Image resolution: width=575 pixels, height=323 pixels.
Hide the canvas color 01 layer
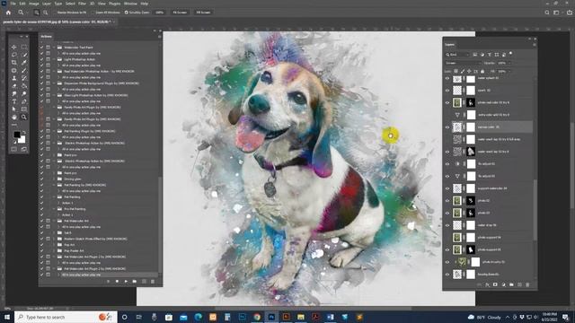tap(447, 127)
